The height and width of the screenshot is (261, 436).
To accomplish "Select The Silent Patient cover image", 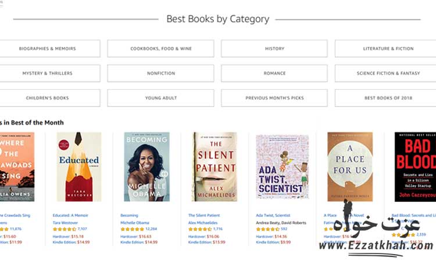I will point(215,166).
